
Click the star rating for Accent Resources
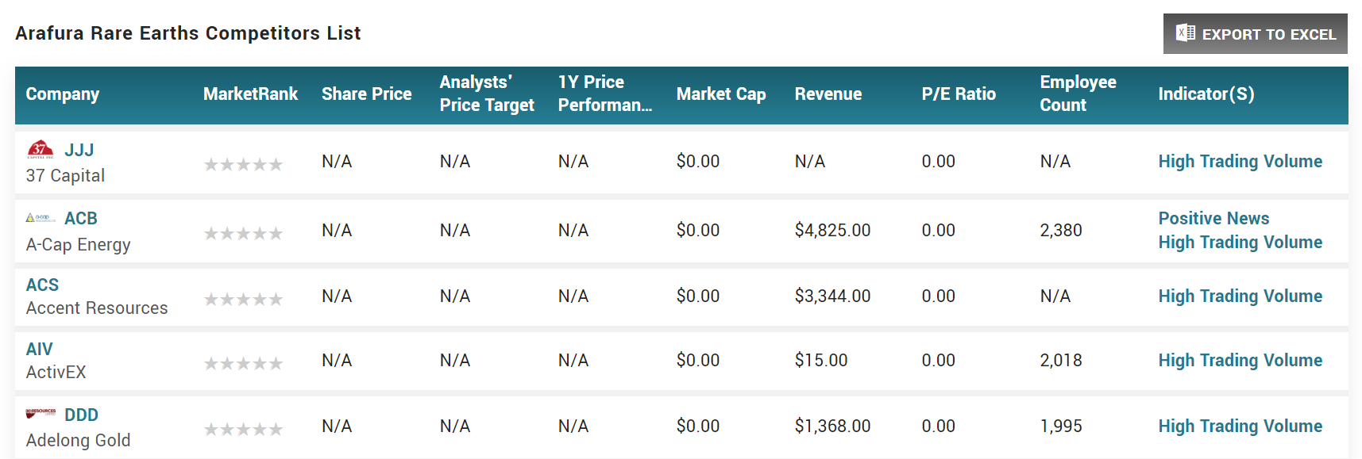[243, 299]
